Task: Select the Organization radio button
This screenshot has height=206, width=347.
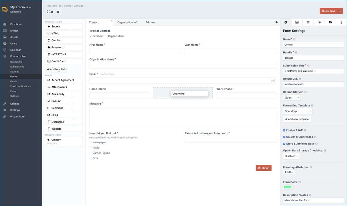Action: [x=106, y=36]
